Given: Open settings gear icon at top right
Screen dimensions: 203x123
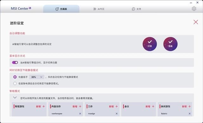Looking at the screenshot, I should (194, 9).
